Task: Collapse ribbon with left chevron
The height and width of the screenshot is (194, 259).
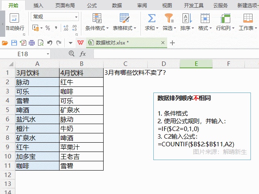Action: [2, 24]
